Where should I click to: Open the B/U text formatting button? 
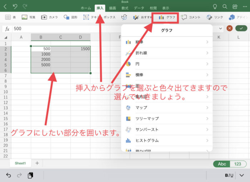pyautogui.click(x=229, y=175)
